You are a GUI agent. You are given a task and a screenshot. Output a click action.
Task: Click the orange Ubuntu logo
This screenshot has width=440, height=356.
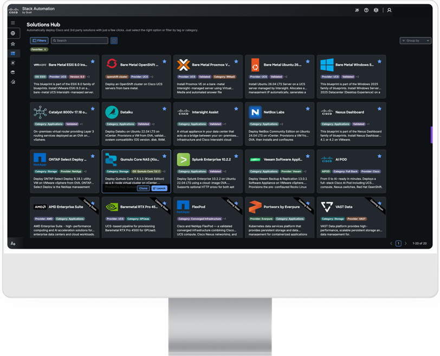[x=255, y=65]
